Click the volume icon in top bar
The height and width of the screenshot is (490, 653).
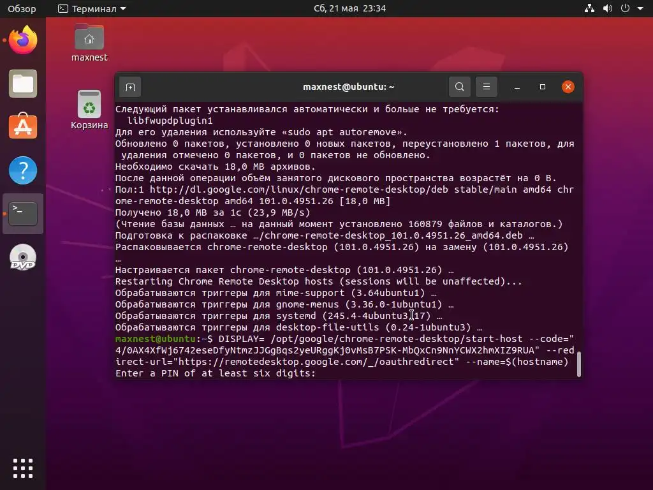[x=608, y=8]
